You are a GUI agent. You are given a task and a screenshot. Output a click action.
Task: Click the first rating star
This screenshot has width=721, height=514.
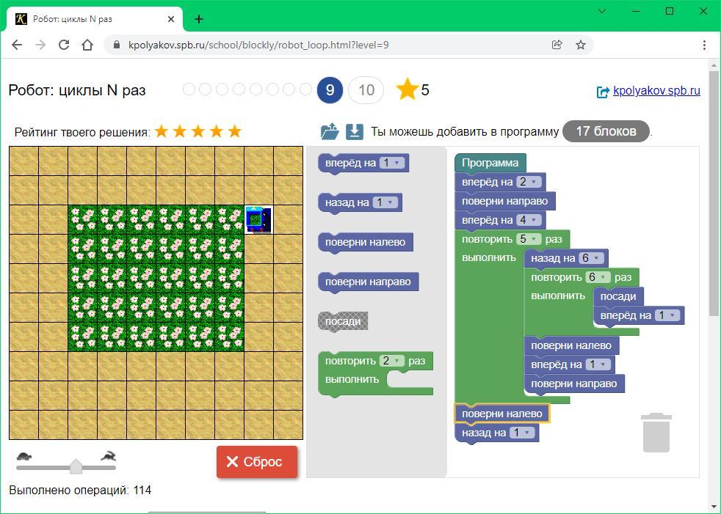[x=162, y=131]
